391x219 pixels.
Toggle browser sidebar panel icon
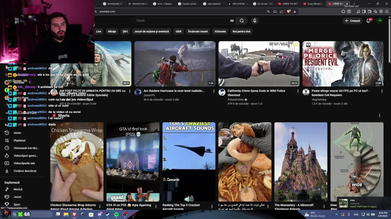coord(364,12)
